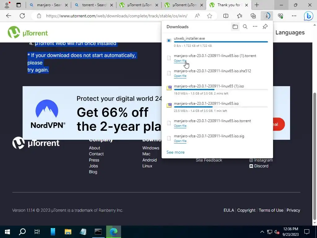The image size is (317, 238).
Task: Open Command Prompt taskbar icon
Action: point(98,232)
